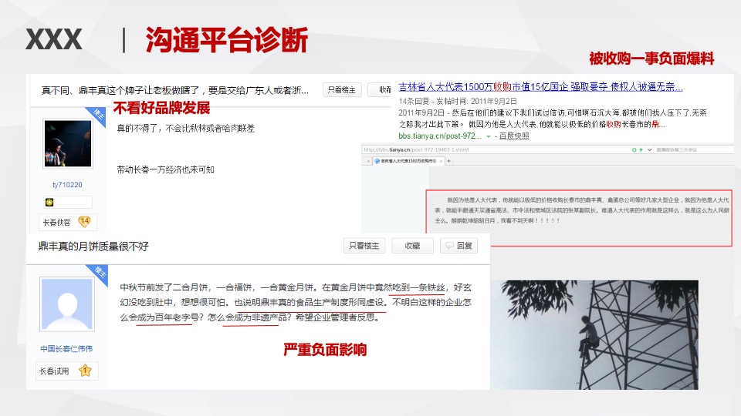
Task: Click the speech bubble icon in the 回复 button
Action: 449,246
